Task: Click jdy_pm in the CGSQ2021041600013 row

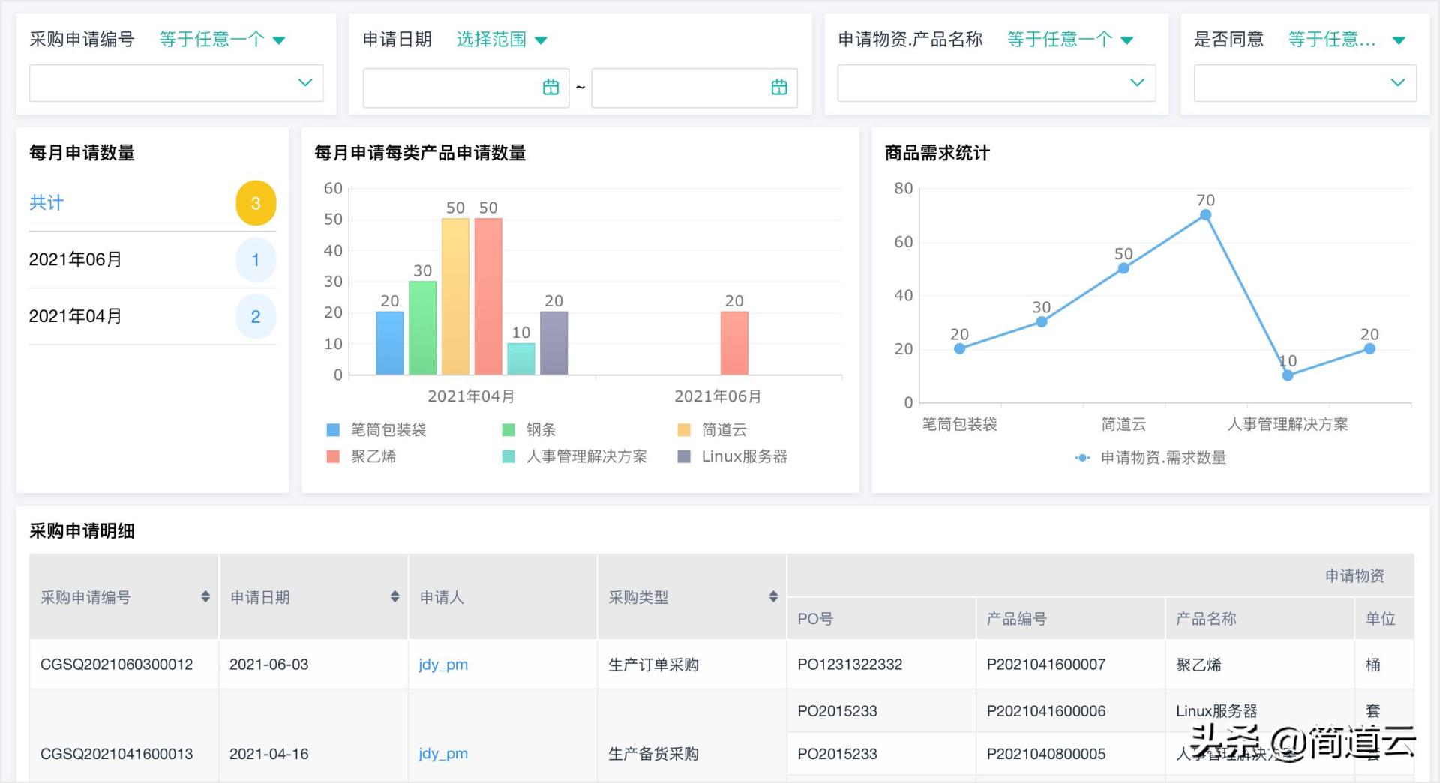Action: pos(442,753)
